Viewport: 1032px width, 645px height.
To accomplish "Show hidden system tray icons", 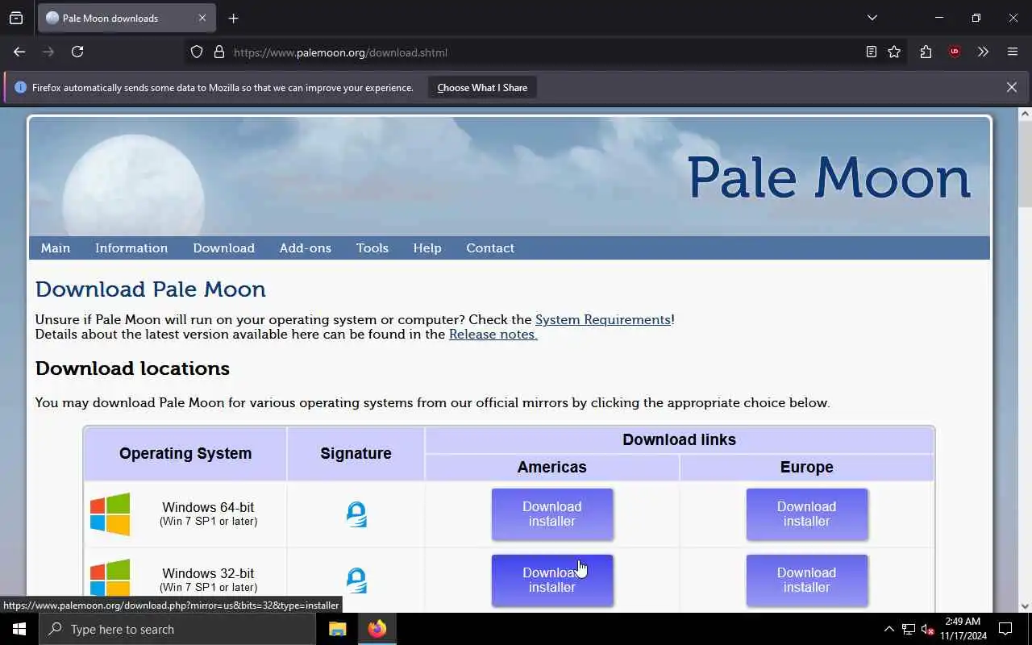I will click(x=888, y=629).
